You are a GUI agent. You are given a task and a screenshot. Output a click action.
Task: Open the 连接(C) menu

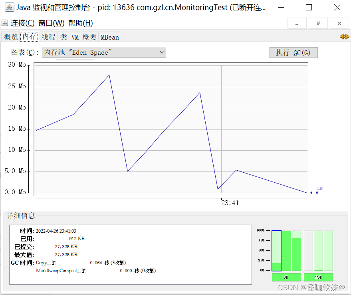pyautogui.click(x=22, y=23)
